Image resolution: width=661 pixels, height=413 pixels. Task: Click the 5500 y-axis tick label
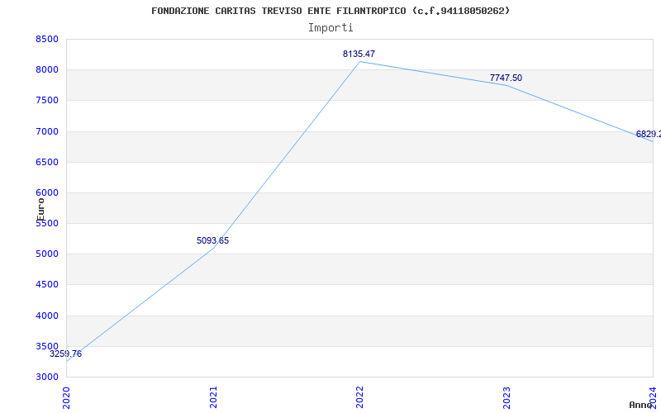click(47, 223)
